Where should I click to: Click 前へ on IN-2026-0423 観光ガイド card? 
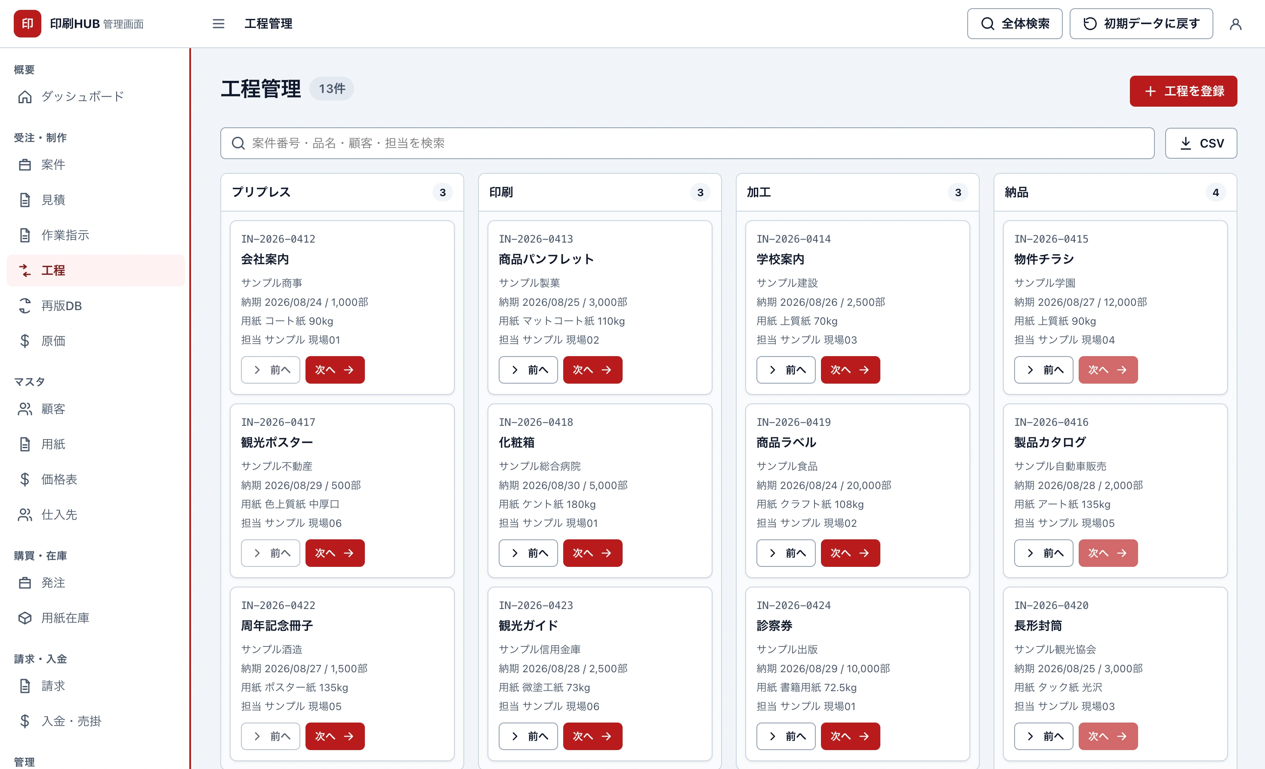[528, 736]
